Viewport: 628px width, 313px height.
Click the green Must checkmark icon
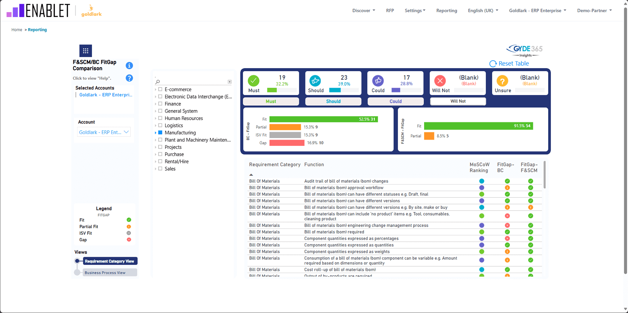point(254,81)
